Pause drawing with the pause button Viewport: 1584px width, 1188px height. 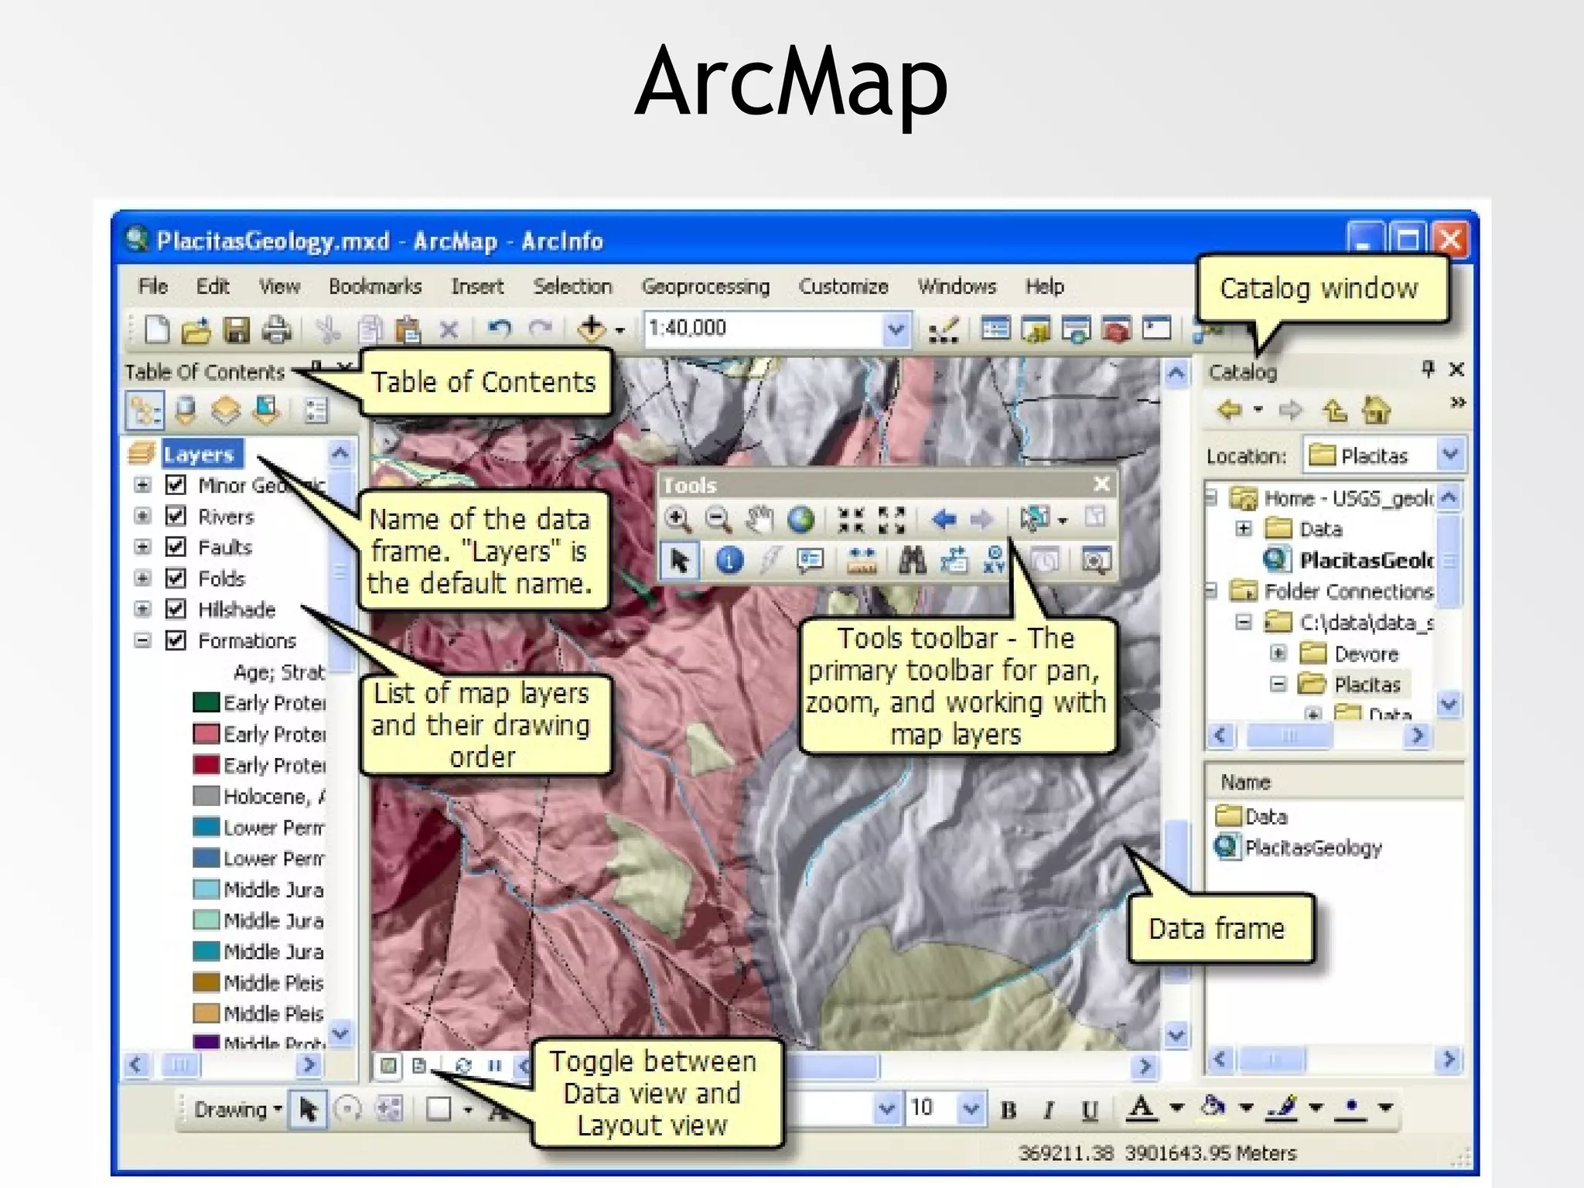495,1066
